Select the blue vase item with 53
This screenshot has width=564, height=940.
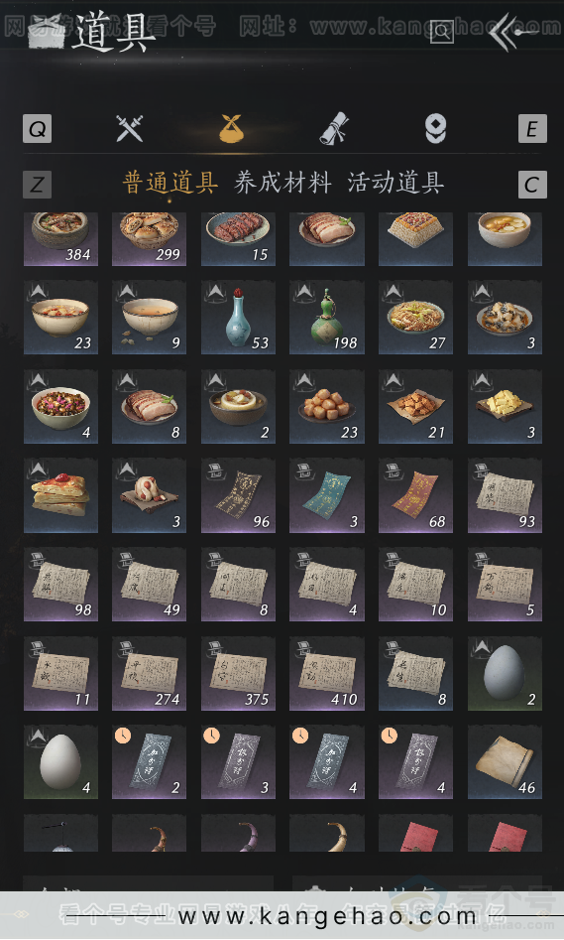coord(238,317)
